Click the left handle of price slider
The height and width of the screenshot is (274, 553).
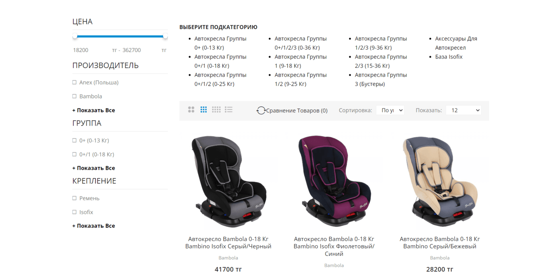click(x=75, y=36)
